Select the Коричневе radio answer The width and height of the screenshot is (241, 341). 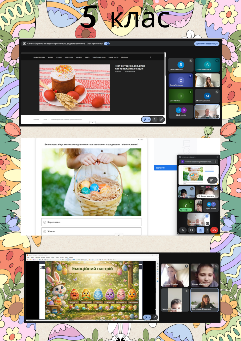point(44,222)
